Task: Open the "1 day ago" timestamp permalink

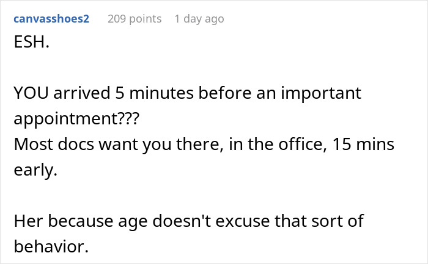Action: 199,19
